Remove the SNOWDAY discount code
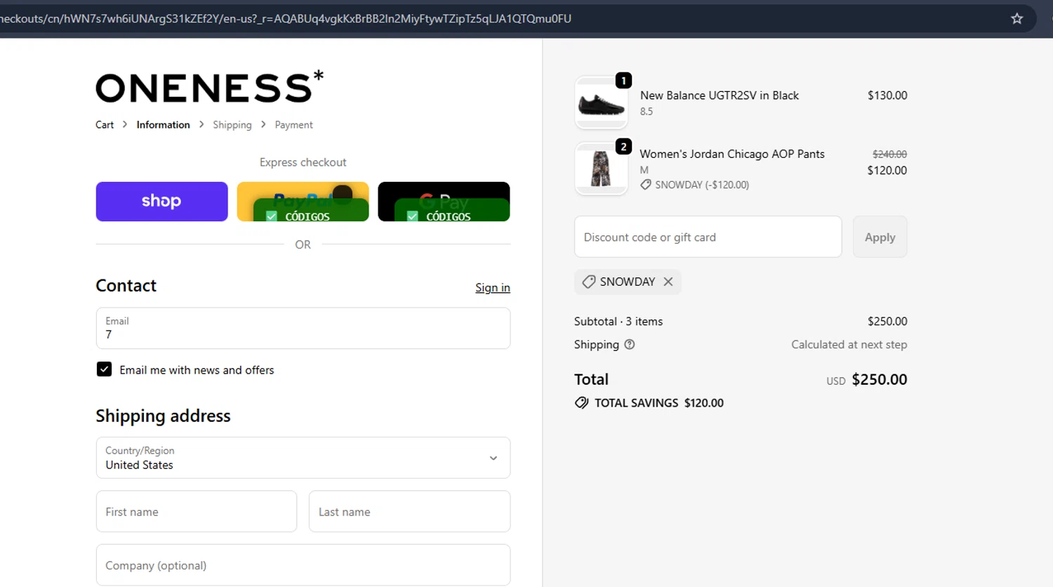The width and height of the screenshot is (1053, 587). [x=668, y=282]
